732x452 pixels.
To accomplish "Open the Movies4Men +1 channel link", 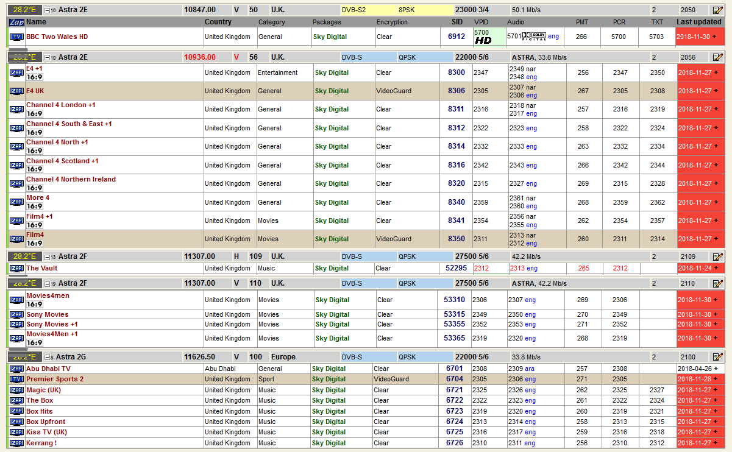I will [x=52, y=334].
